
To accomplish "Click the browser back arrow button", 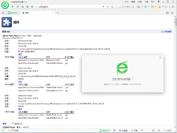I will click(x=13, y=7).
